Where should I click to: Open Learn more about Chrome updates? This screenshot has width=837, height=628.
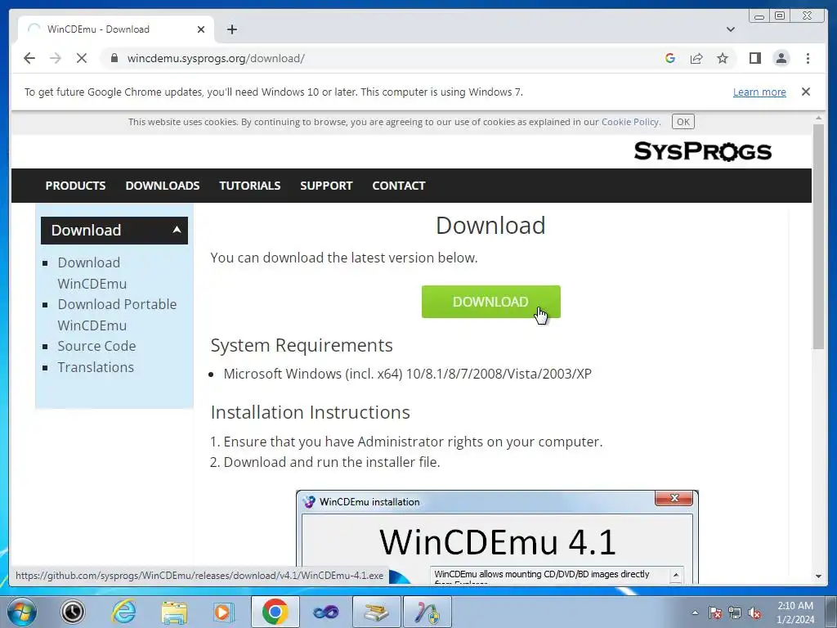759,92
